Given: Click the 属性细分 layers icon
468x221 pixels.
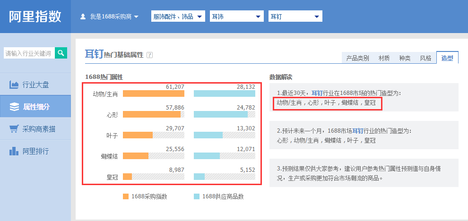Looking at the screenshot, I should click(14, 107).
